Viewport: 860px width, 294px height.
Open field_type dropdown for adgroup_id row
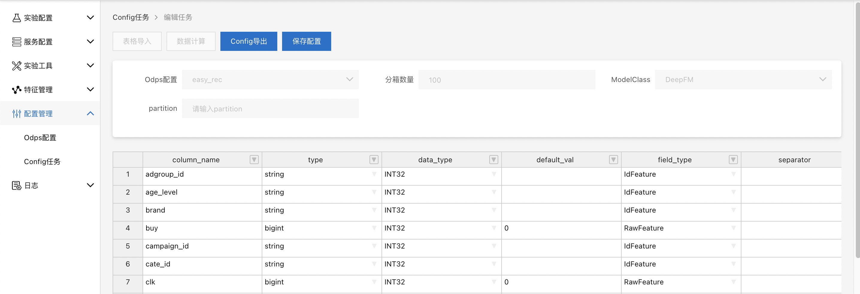tap(733, 174)
